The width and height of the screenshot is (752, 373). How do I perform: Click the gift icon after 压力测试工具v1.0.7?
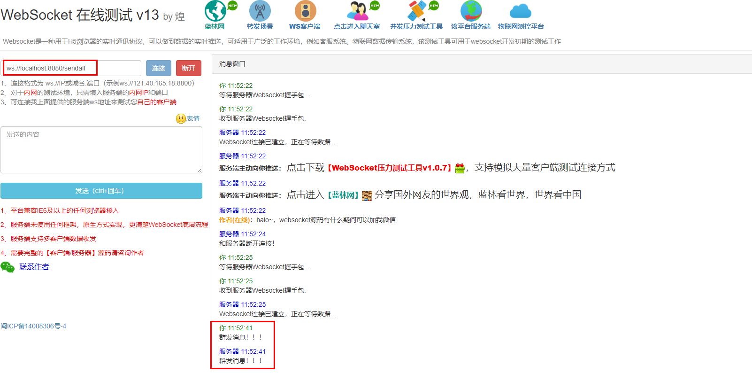pyautogui.click(x=460, y=168)
